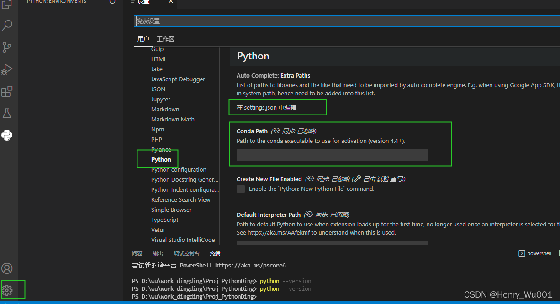Image resolution: width=560 pixels, height=304 pixels.
Task: Open the Accounts icon
Action: coord(7,268)
